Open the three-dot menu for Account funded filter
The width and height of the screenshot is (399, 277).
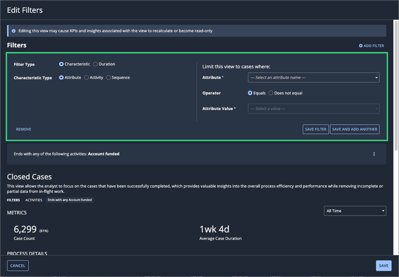click(x=374, y=154)
